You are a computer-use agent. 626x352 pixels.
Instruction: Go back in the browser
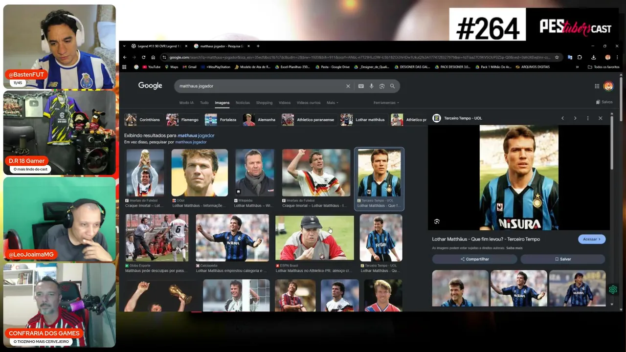click(125, 57)
